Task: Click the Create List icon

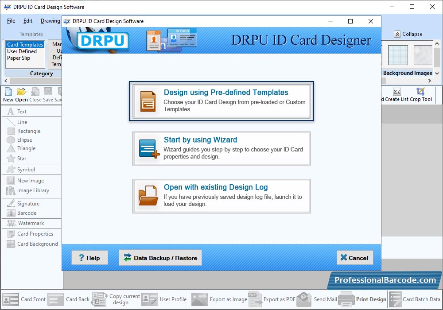Action: click(396, 95)
